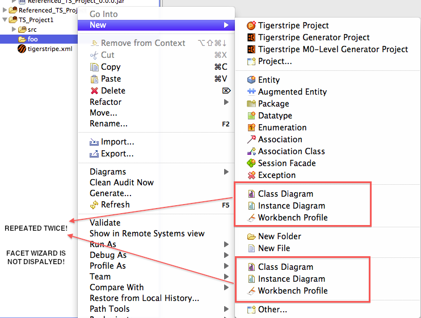Viewport: 421px width, 318px height.
Task: Select the New File icon
Action: pos(251,248)
